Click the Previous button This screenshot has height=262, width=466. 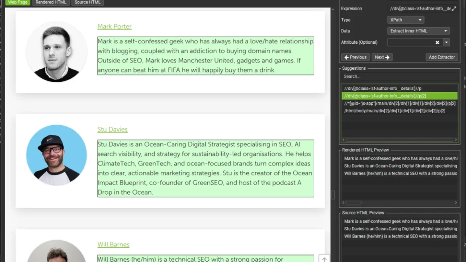coord(356,57)
